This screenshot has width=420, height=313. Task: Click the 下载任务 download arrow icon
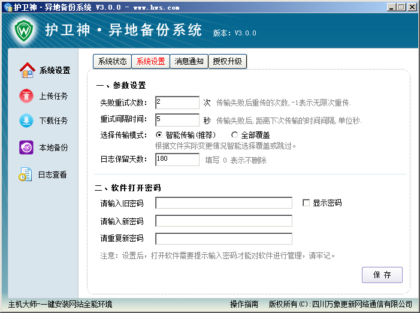tap(27, 121)
